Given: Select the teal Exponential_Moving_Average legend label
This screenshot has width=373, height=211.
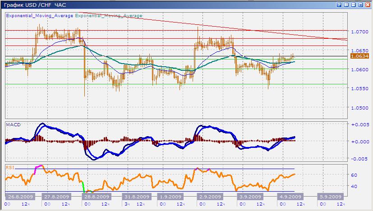Looking at the screenshot, I should (x=109, y=15).
